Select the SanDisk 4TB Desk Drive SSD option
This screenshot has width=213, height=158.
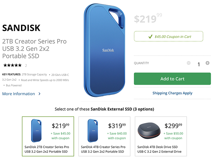pos(161,136)
